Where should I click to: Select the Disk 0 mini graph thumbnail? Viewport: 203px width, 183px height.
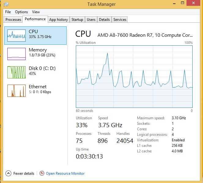click(17, 72)
